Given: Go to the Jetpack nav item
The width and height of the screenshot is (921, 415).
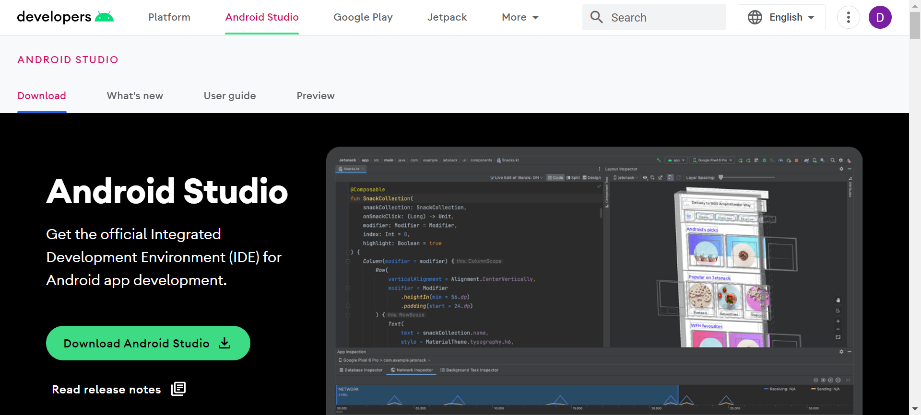Looking at the screenshot, I should (x=447, y=17).
